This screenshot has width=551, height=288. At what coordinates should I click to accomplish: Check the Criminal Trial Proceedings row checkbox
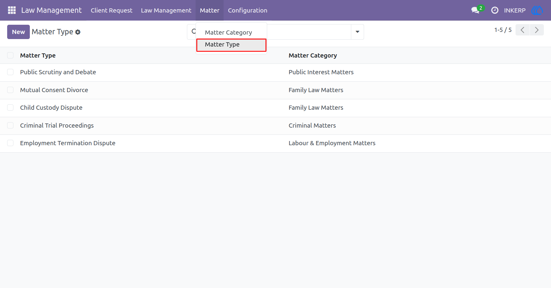click(10, 126)
